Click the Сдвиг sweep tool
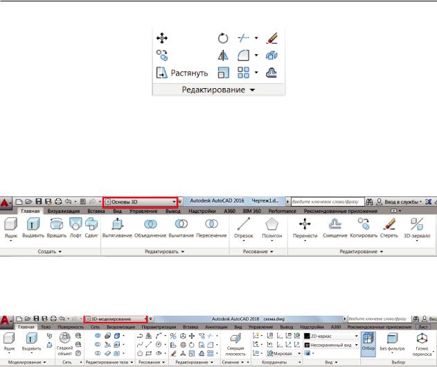This screenshot has width=437, height=367. pos(91,228)
